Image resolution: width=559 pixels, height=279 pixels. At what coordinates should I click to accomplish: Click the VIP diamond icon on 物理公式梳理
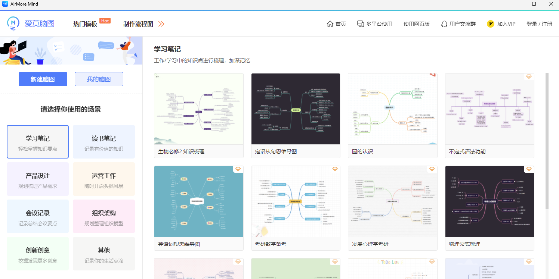pyautogui.click(x=529, y=169)
